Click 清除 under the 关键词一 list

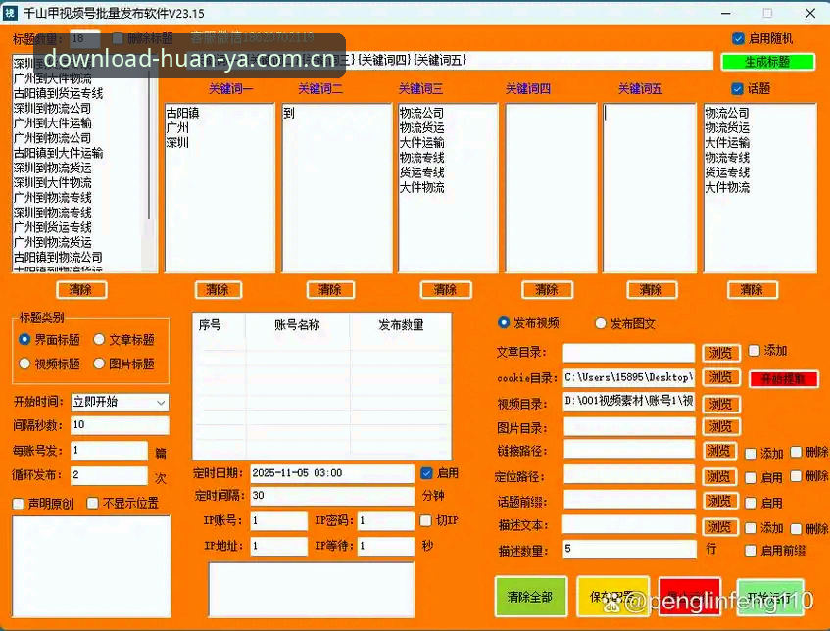coord(218,290)
